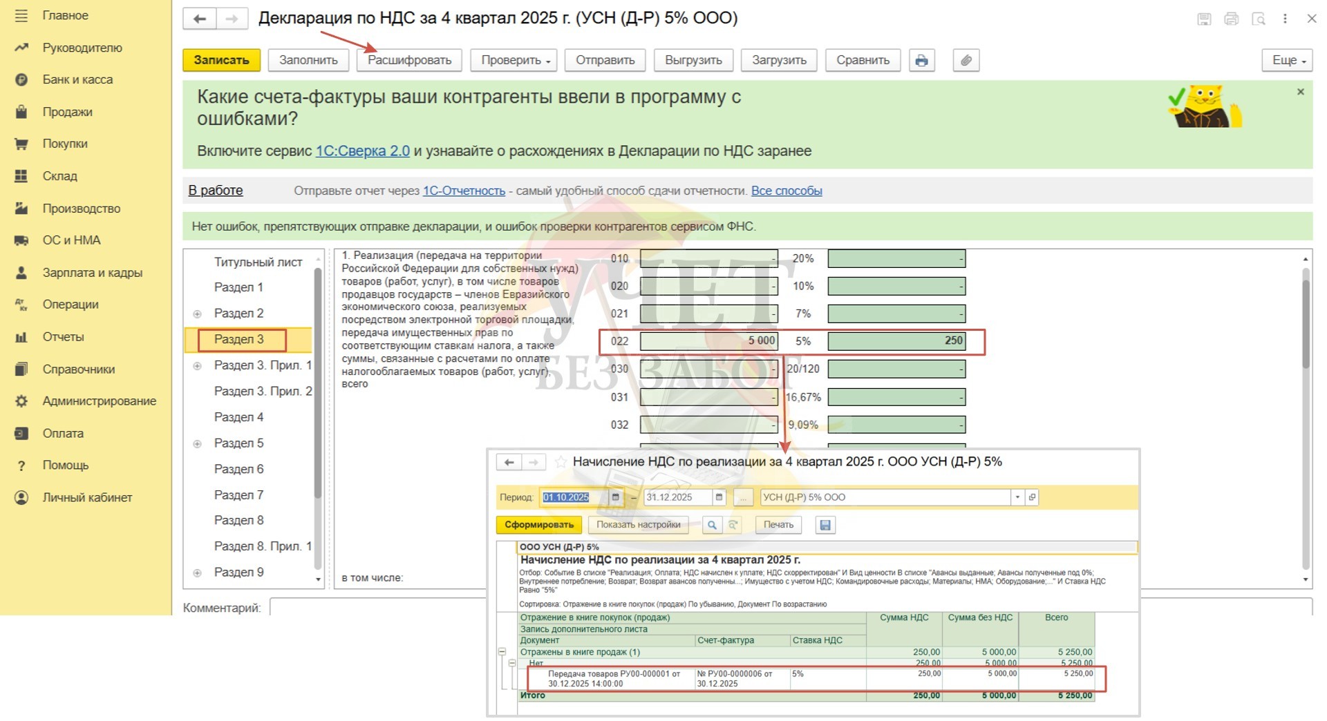
Task: Open attachments via the paperclip icon
Action: [x=966, y=61]
